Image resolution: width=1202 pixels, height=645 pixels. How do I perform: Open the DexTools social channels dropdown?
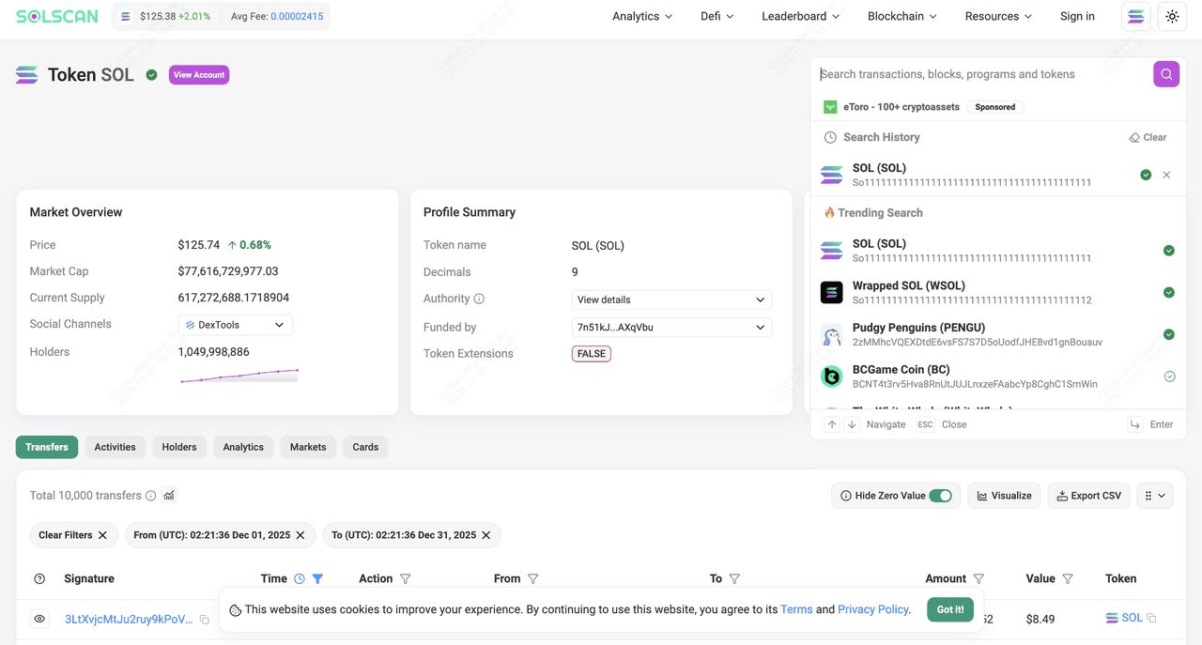pos(235,325)
